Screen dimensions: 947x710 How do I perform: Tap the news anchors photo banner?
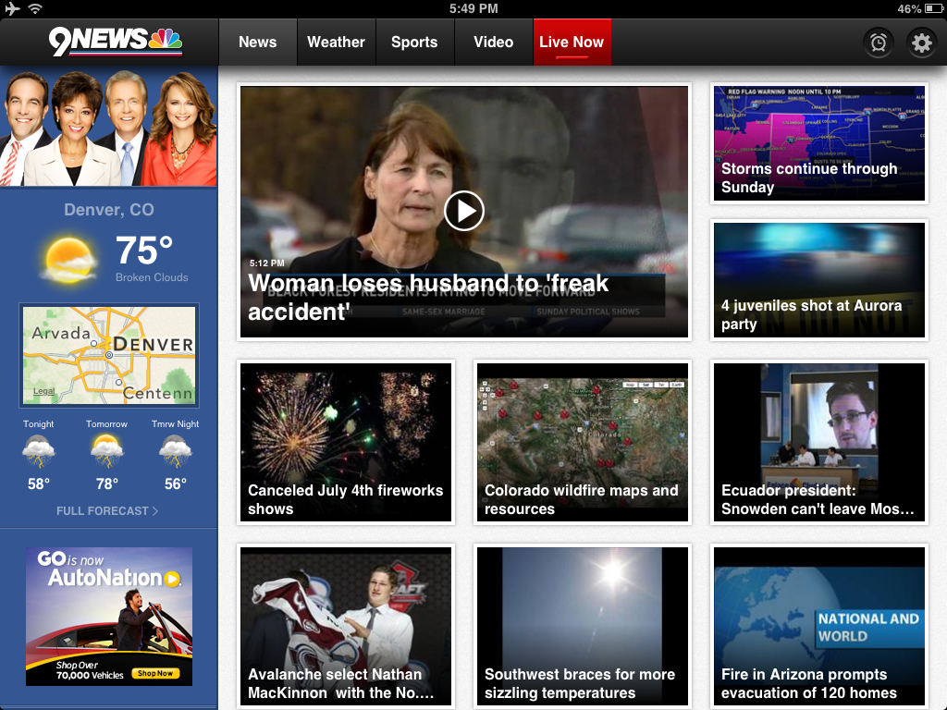click(x=109, y=127)
